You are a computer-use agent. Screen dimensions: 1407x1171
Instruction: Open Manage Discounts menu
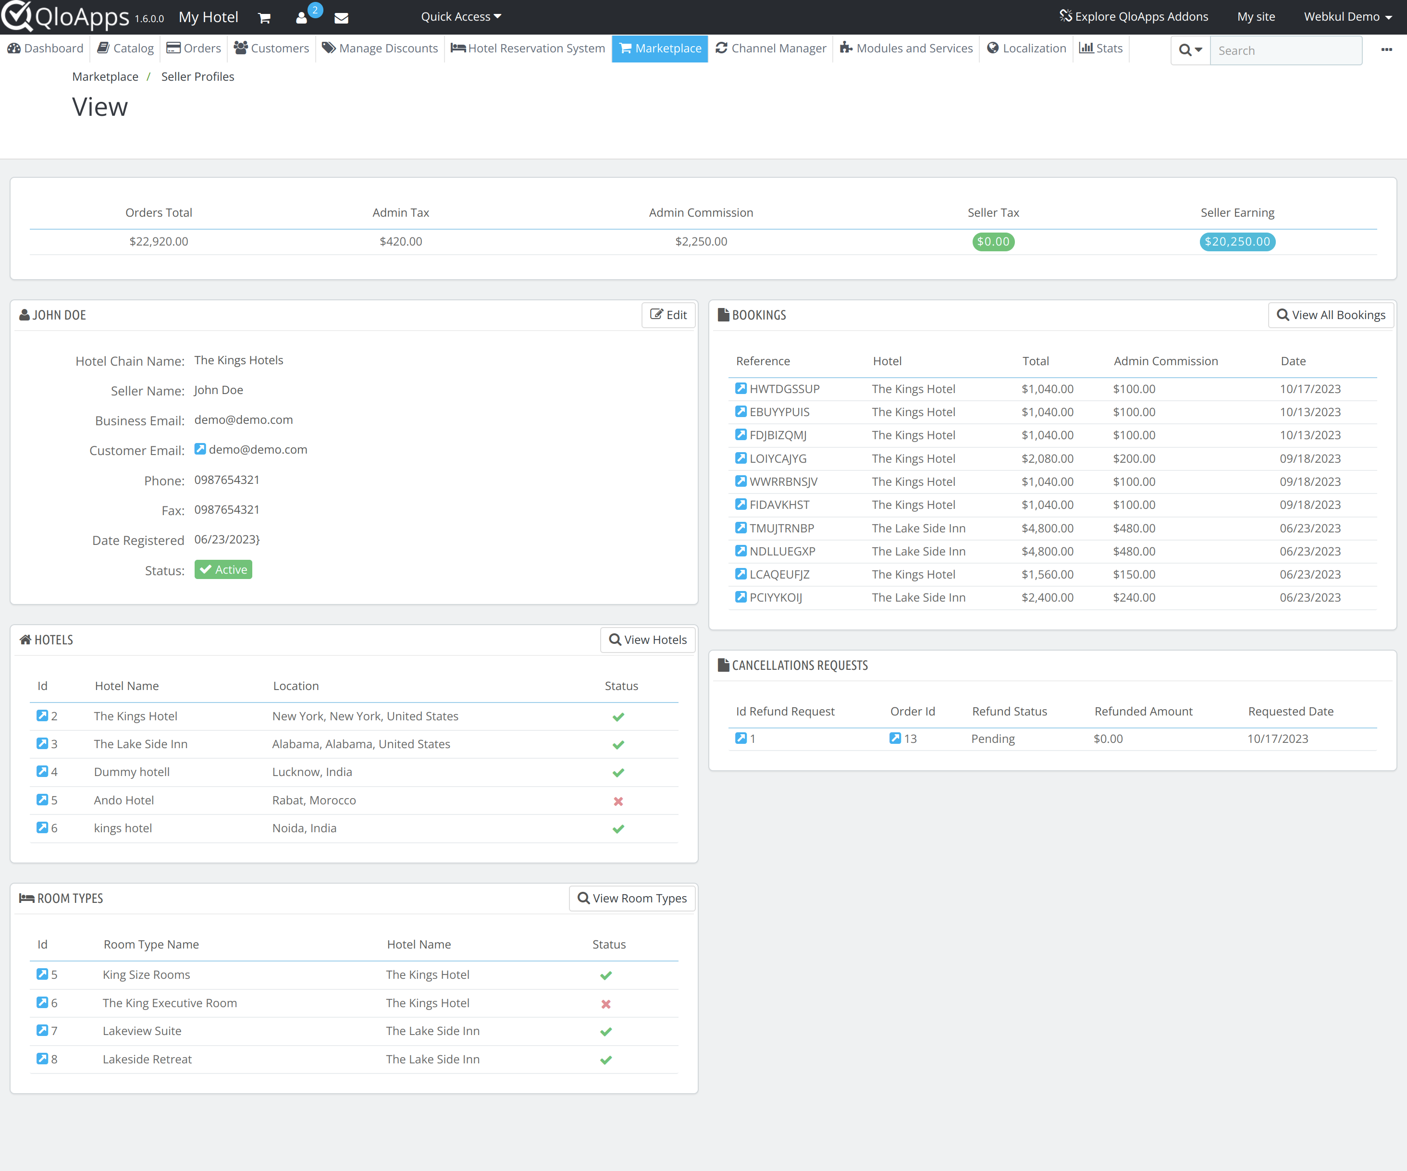[380, 48]
